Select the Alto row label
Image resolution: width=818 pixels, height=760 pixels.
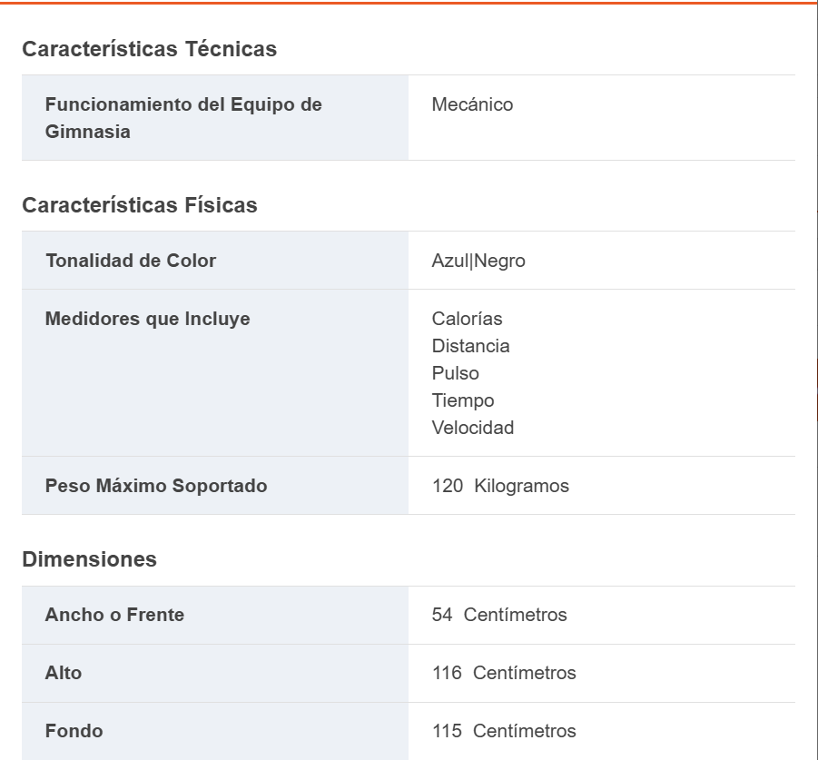(x=64, y=673)
